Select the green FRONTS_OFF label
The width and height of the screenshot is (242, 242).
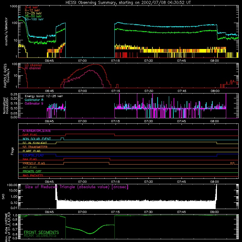(32, 172)
